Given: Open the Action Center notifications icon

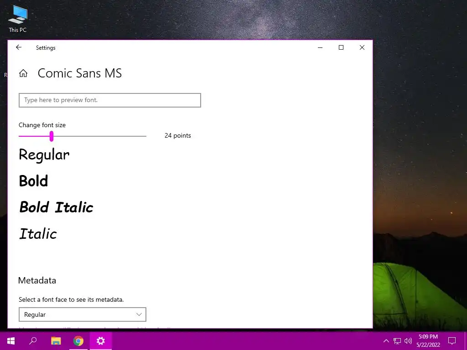Looking at the screenshot, I should pyautogui.click(x=452, y=341).
